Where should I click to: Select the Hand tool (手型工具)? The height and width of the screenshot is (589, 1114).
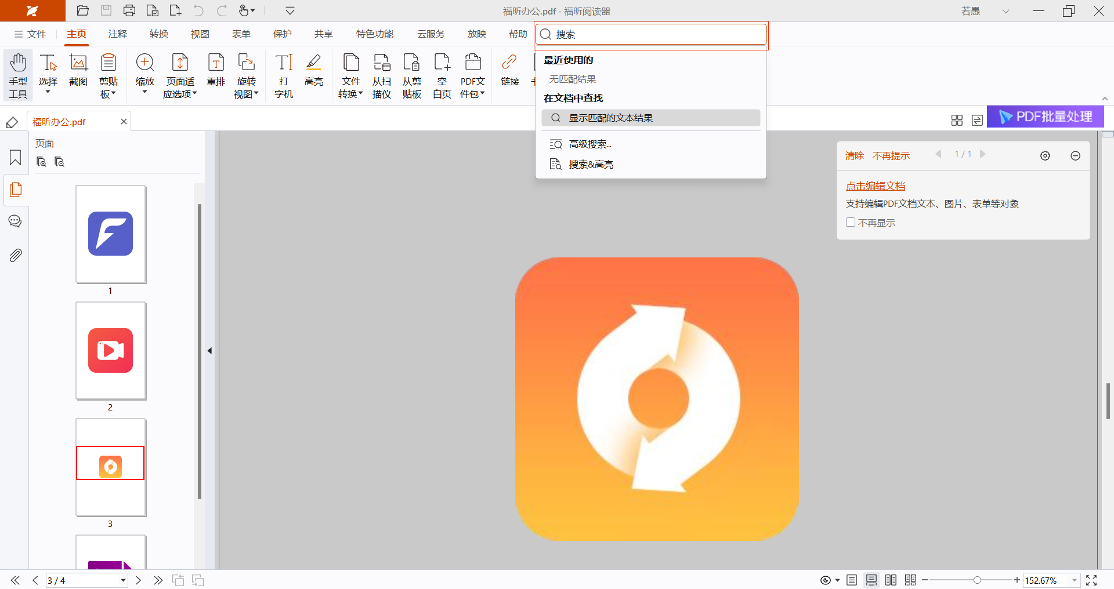tap(18, 76)
